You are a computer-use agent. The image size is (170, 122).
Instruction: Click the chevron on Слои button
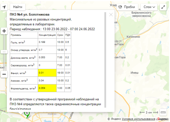pos(154,7)
